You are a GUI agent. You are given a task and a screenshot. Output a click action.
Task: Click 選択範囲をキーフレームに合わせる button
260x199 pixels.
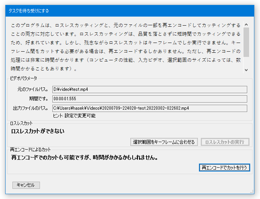coord(164,142)
